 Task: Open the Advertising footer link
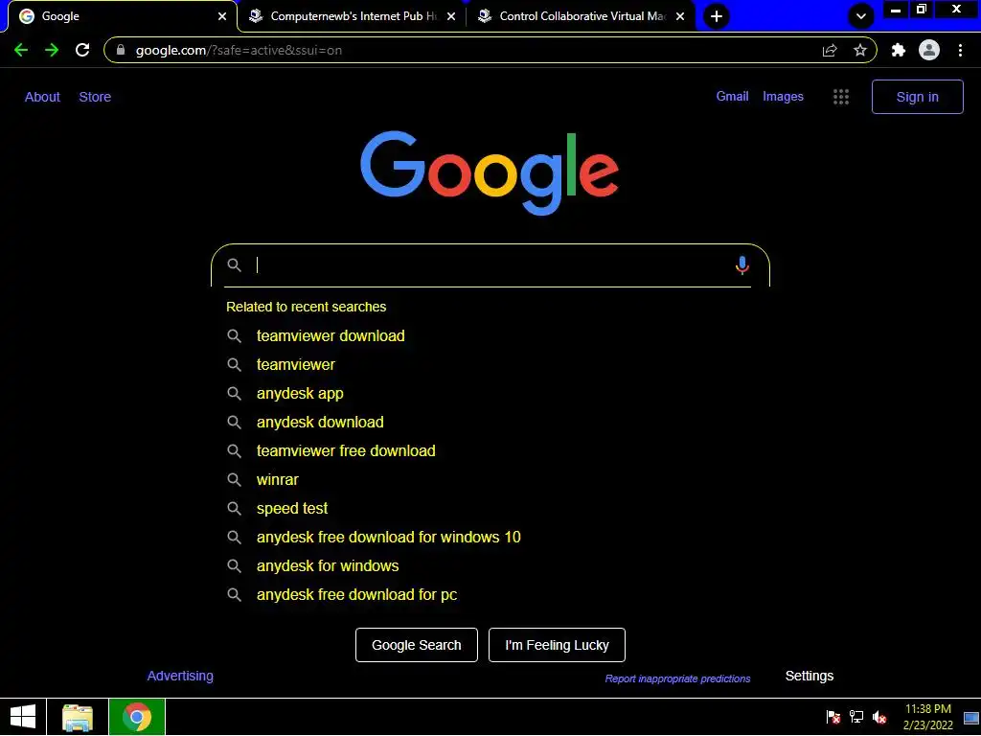pyautogui.click(x=180, y=676)
